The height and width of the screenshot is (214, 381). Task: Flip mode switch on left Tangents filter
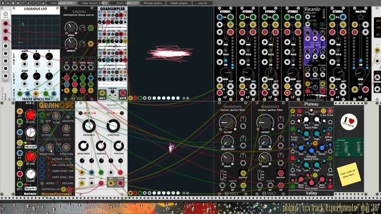(x=222, y=175)
